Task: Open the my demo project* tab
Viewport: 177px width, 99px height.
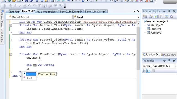Action: pyautogui.click(x=47, y=12)
